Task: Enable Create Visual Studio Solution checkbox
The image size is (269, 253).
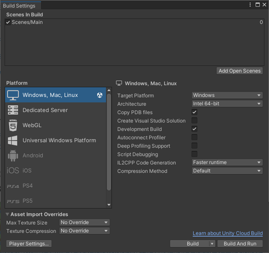Action: point(194,120)
